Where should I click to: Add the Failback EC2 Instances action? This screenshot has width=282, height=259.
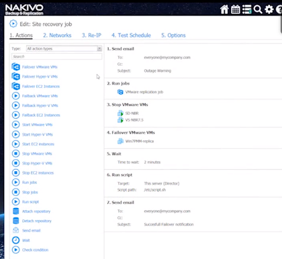[x=41, y=115]
